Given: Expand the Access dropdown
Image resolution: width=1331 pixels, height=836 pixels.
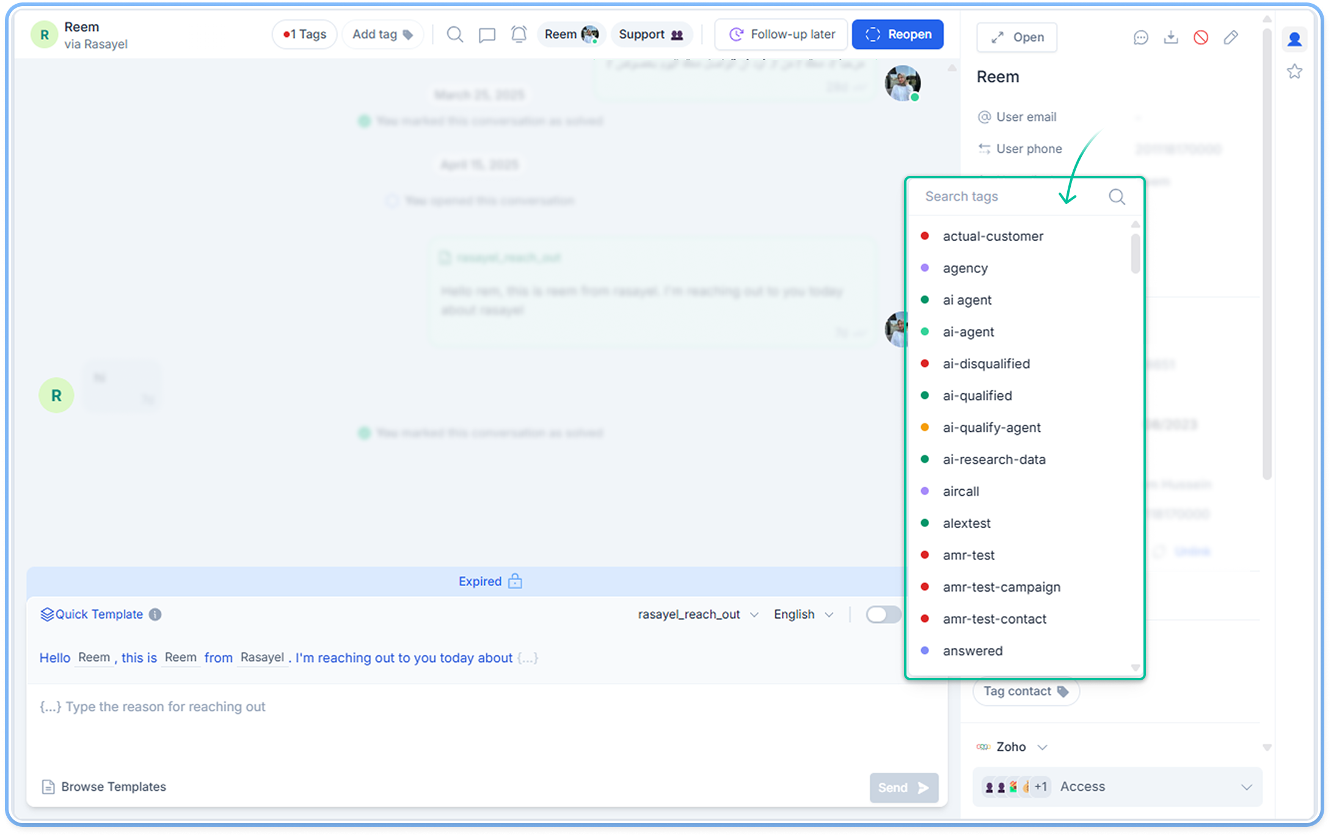Looking at the screenshot, I should click(x=1246, y=787).
